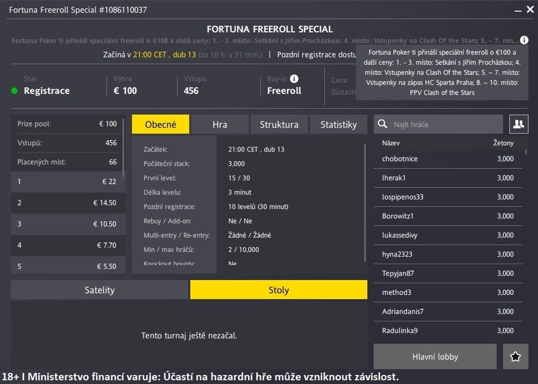This screenshot has height=384, width=538.
Task: Select player Tepyjan87 in the list
Action: click(x=448, y=273)
